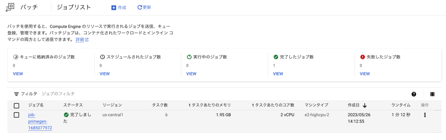The image size is (446, 140).
Task: Click the フィルタ filter icon
Action: point(16,94)
